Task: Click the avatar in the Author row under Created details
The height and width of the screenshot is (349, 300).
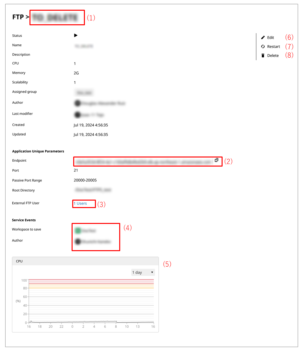Action: (77, 103)
